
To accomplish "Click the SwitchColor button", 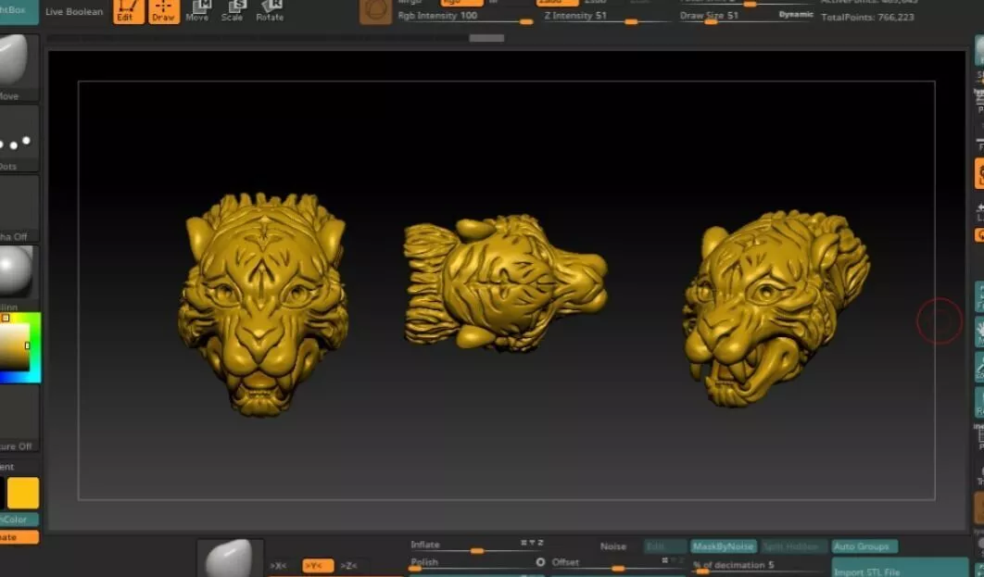I will click(19, 520).
